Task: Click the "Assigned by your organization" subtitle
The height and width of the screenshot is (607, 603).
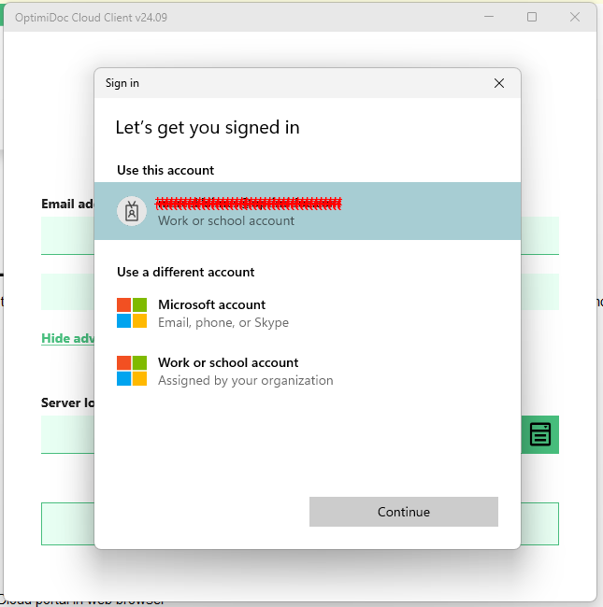Action: [245, 380]
